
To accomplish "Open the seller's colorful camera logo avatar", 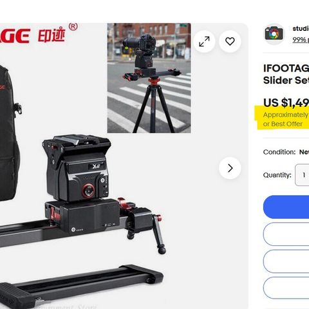I will point(274,33).
